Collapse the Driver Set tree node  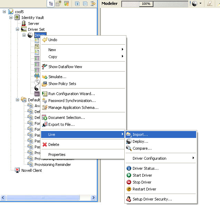[17, 29]
